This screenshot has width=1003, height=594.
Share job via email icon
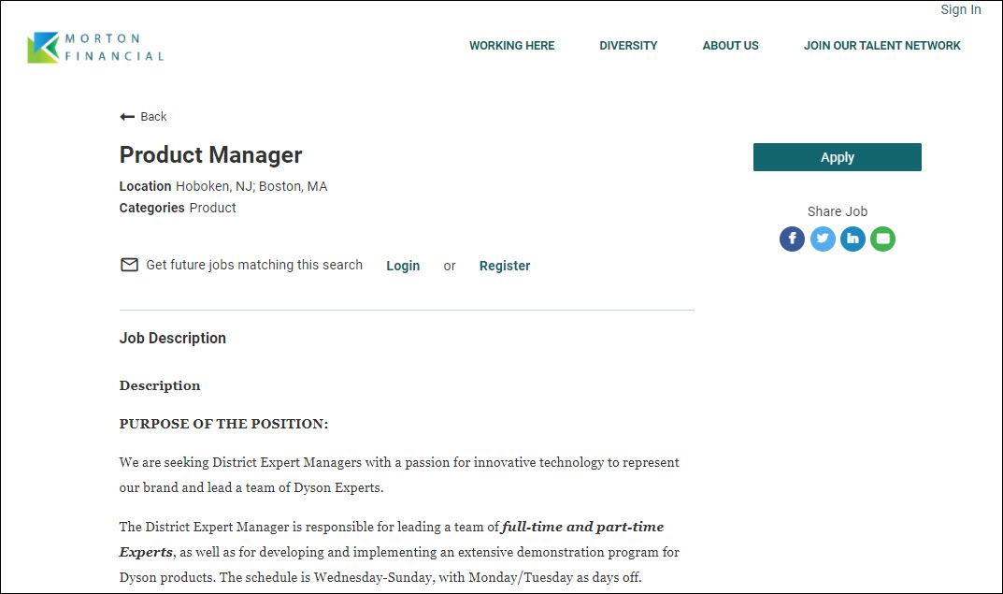(882, 239)
